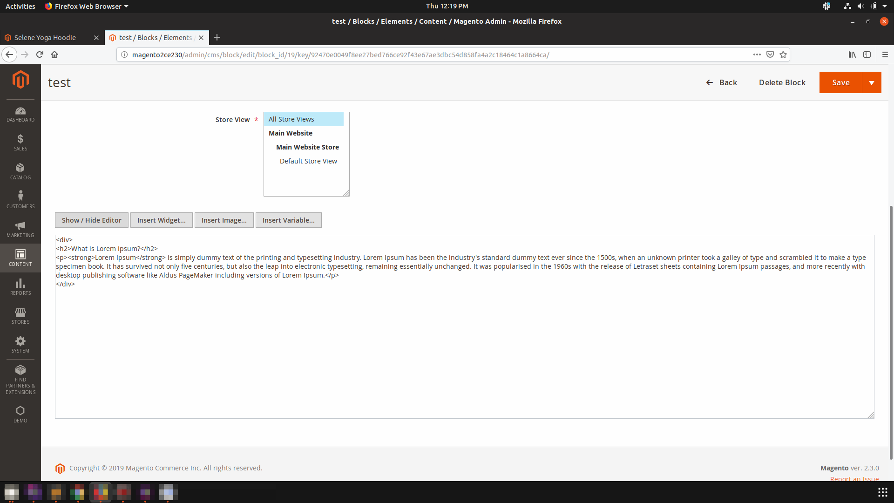
Task: Open Firefox Web Browser app menu
Action: tap(87, 6)
